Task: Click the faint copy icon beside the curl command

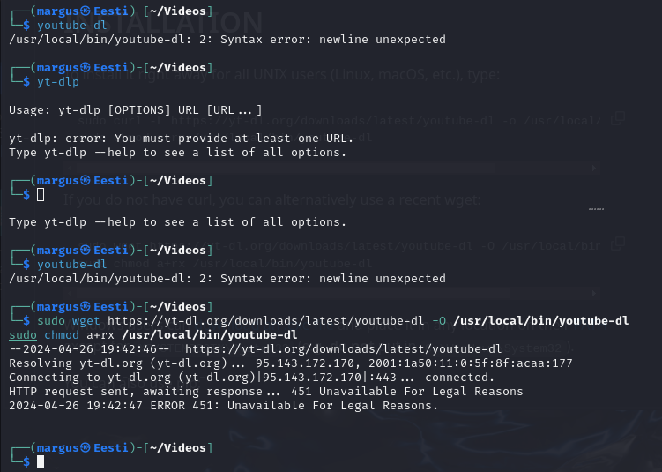Action: point(619,117)
